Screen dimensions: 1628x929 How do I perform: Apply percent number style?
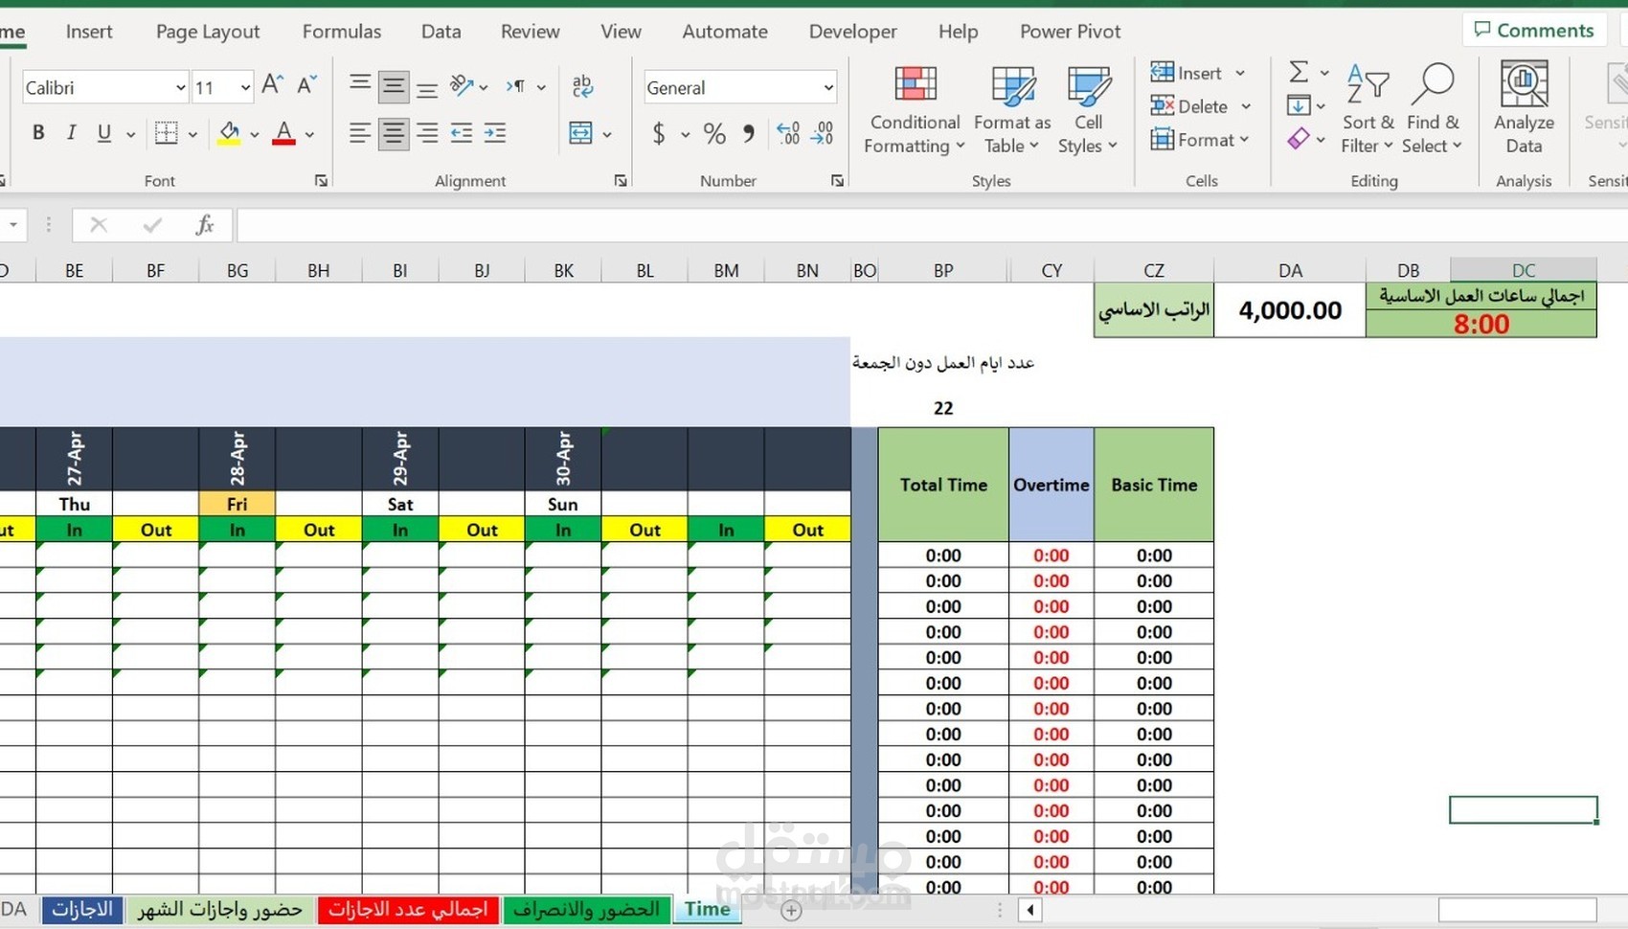[713, 134]
